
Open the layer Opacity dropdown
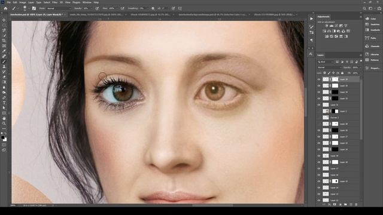point(360,67)
